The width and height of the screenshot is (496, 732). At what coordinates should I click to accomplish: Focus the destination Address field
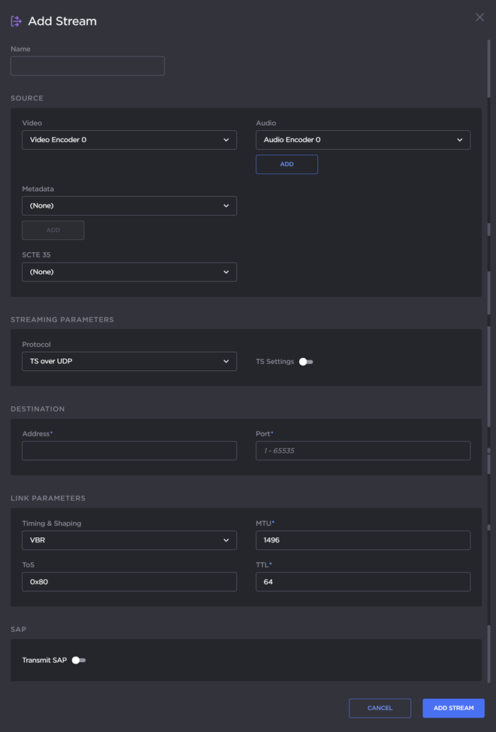click(129, 450)
